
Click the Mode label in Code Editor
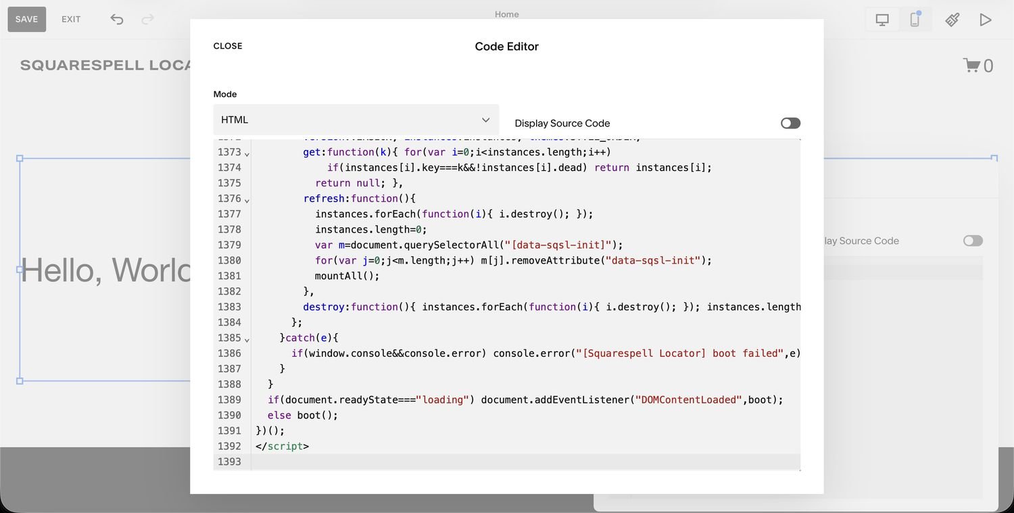(225, 94)
